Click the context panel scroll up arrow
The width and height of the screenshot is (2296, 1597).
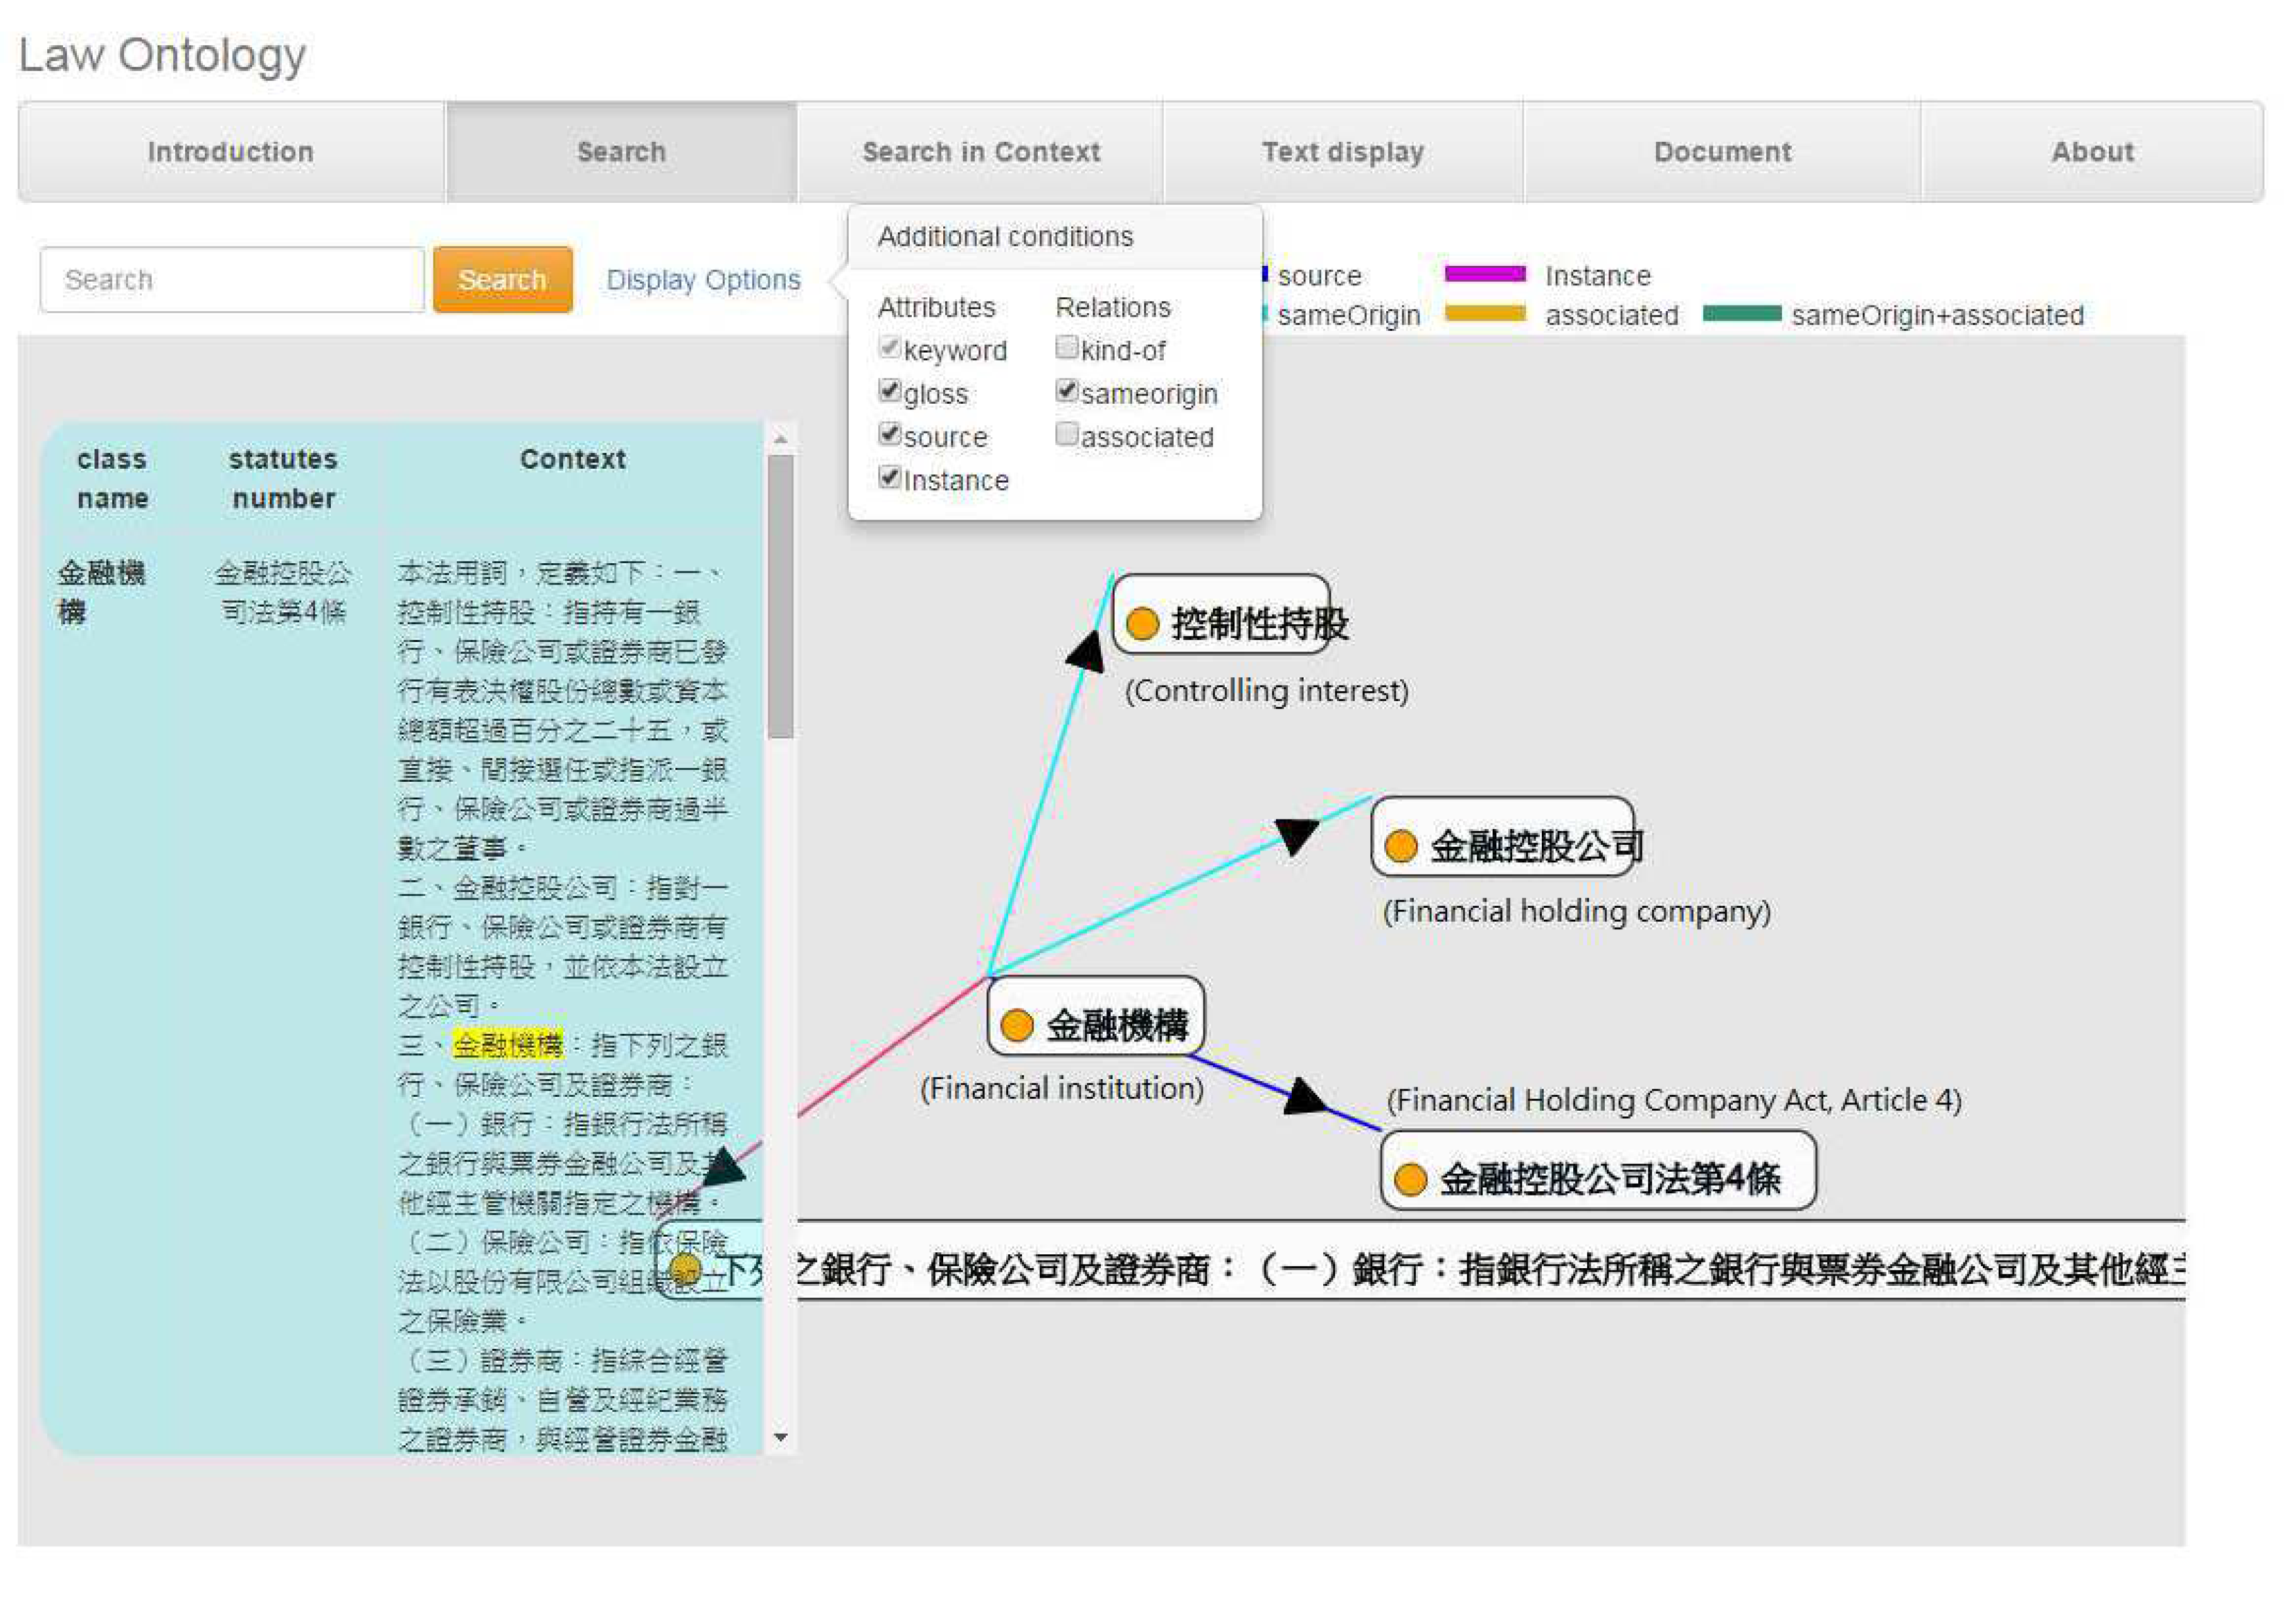[781, 439]
